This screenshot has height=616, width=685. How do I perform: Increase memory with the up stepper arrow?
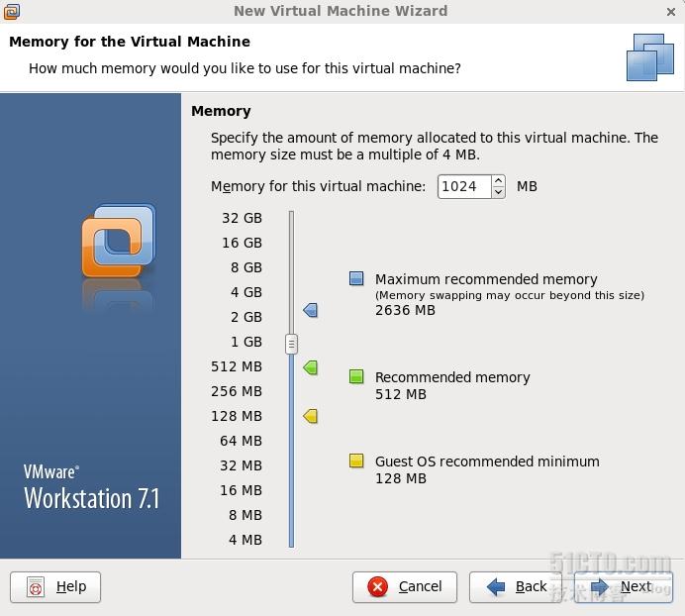[499, 180]
